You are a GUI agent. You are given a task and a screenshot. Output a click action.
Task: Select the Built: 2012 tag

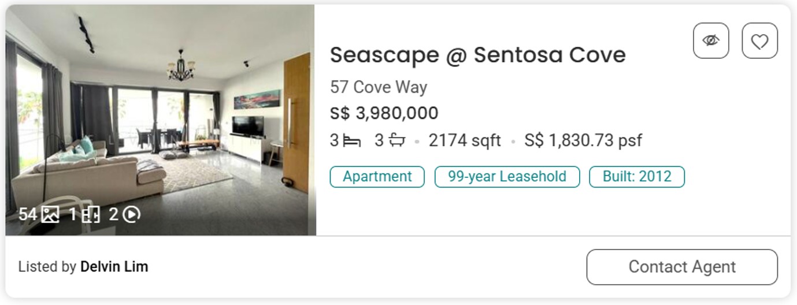click(636, 177)
